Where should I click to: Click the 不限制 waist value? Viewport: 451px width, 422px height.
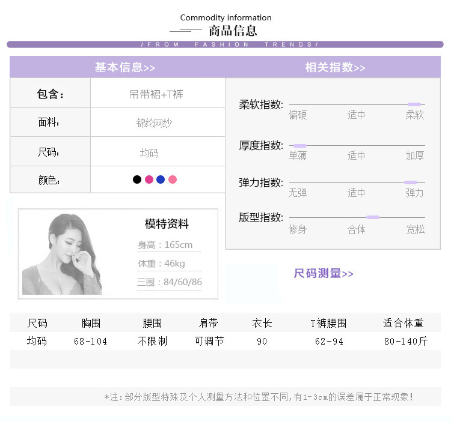coord(152,342)
